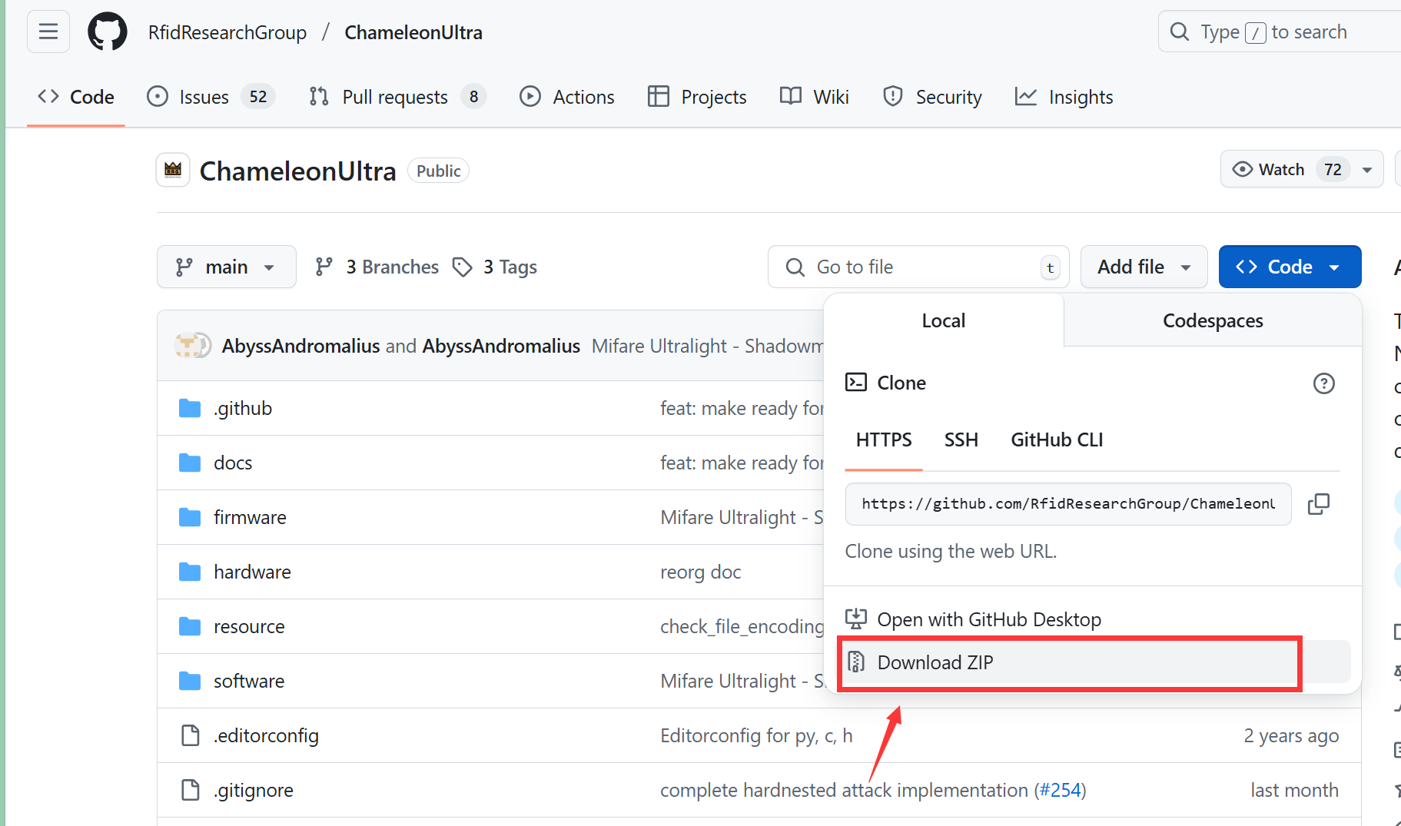Image resolution: width=1401 pixels, height=826 pixels.
Task: Open the docs folder
Action: click(x=233, y=463)
